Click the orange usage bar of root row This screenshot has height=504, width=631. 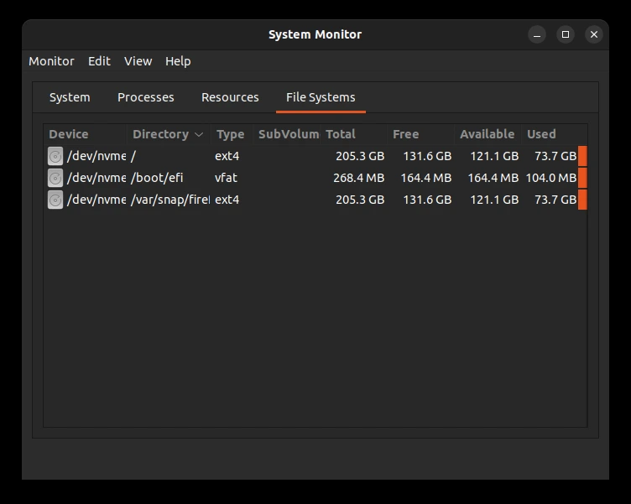[582, 156]
